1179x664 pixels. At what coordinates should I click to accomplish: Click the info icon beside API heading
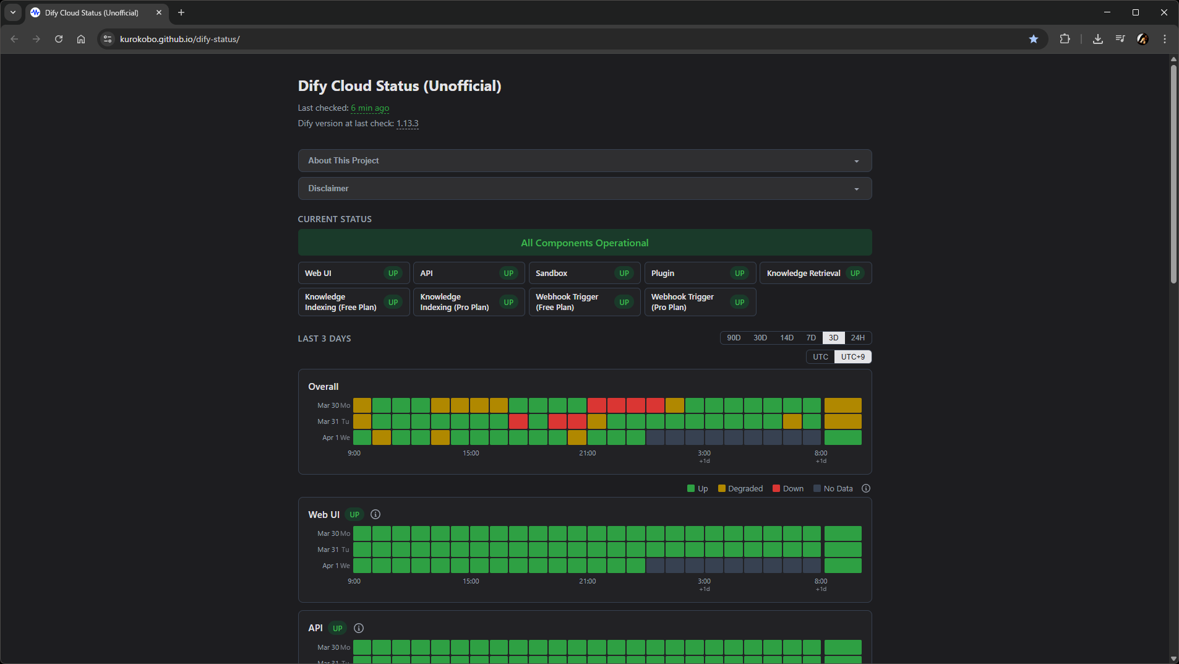coord(359,628)
